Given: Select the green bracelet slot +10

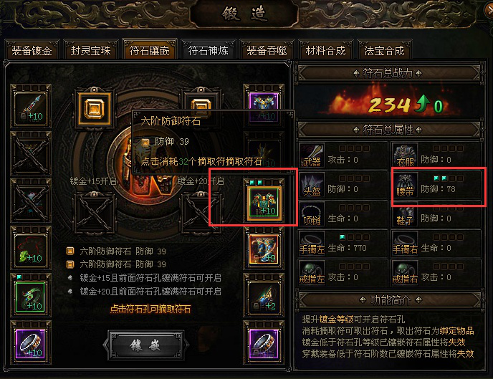Looking at the screenshot, I should click(x=31, y=297).
